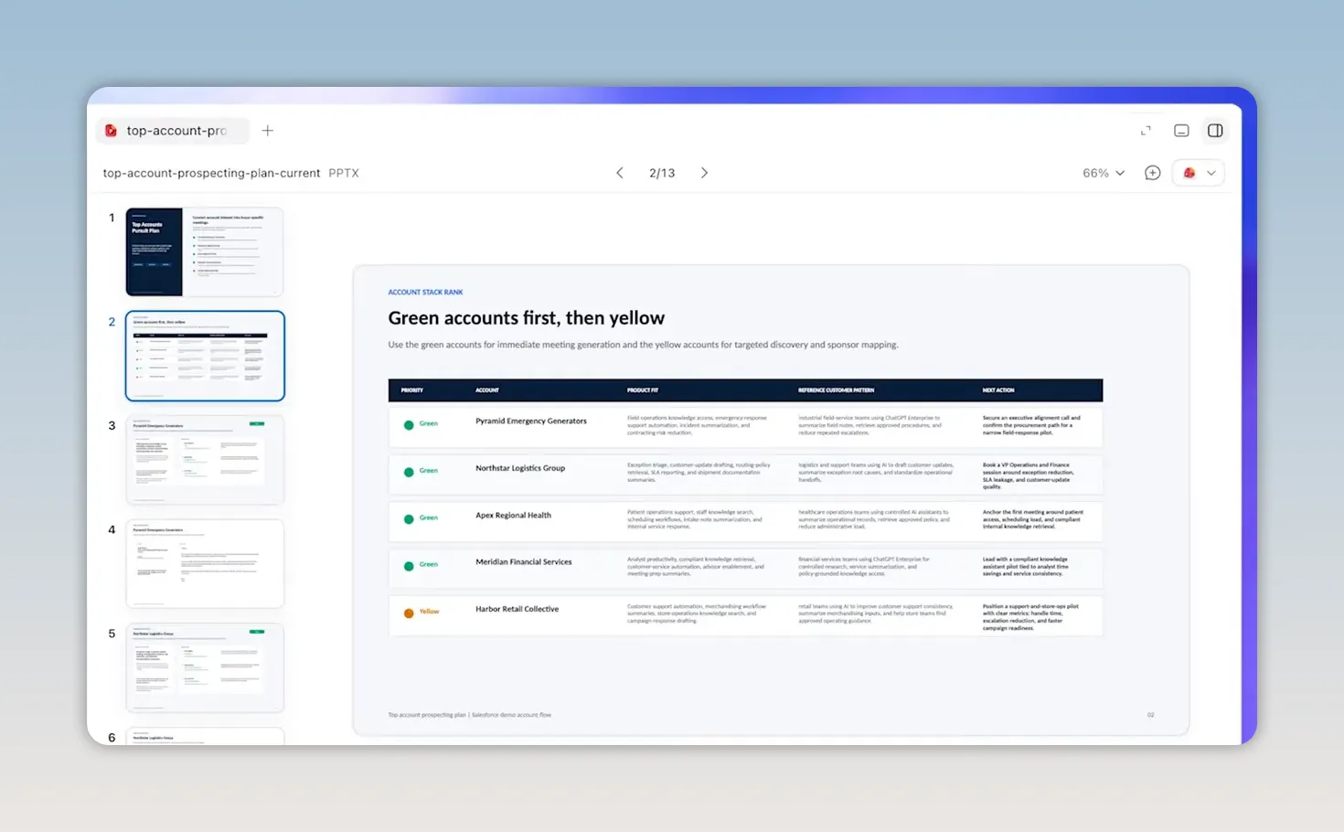Screen dimensions: 1344x832
Task: Open the 66% zoom level dropdown
Action: (1104, 173)
